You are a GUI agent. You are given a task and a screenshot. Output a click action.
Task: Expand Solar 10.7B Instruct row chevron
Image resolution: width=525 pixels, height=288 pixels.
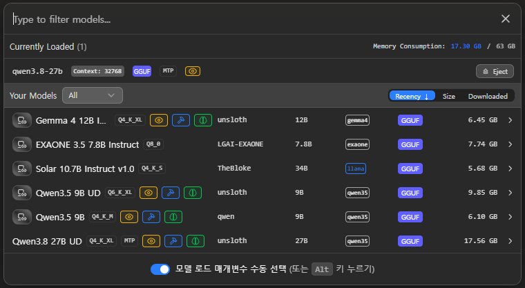510,169
